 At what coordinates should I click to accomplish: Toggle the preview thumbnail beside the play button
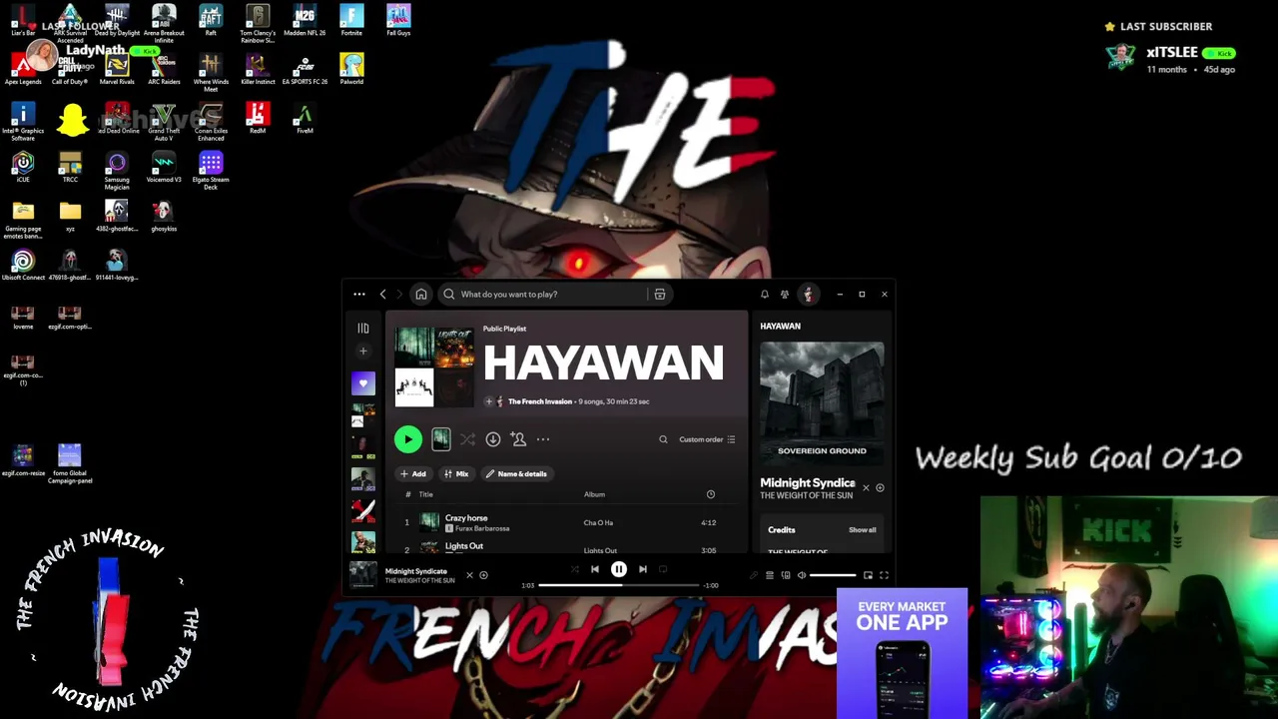[x=440, y=439]
